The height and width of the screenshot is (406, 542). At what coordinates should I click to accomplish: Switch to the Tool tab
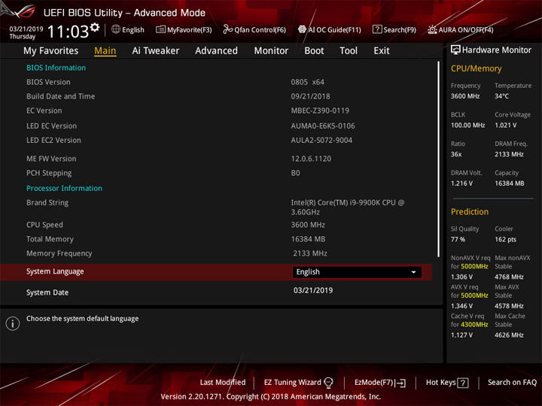[349, 51]
